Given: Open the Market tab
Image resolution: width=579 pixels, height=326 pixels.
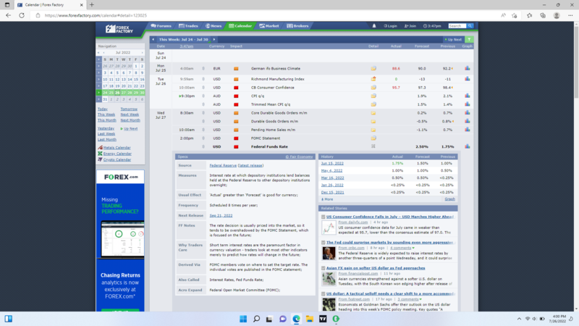Looking at the screenshot, I should [x=269, y=26].
